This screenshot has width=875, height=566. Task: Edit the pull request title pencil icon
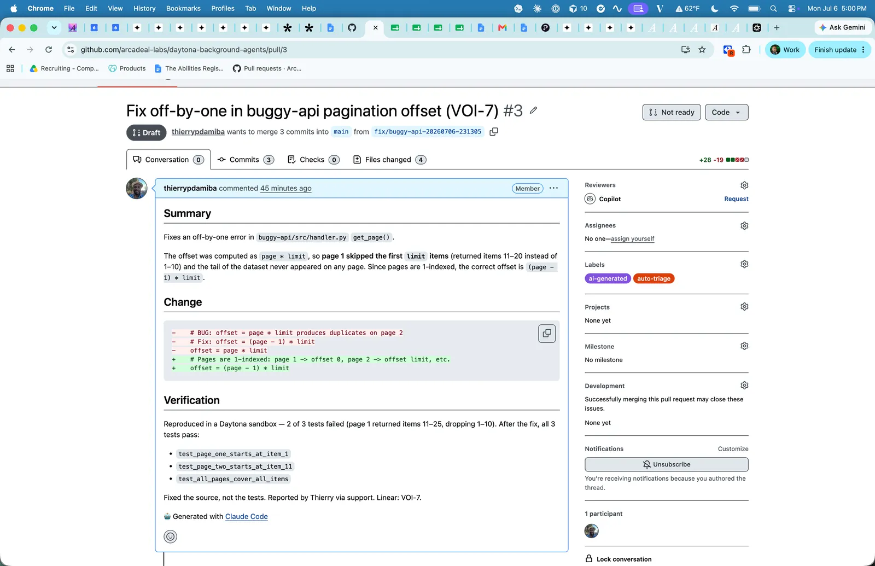(534, 110)
